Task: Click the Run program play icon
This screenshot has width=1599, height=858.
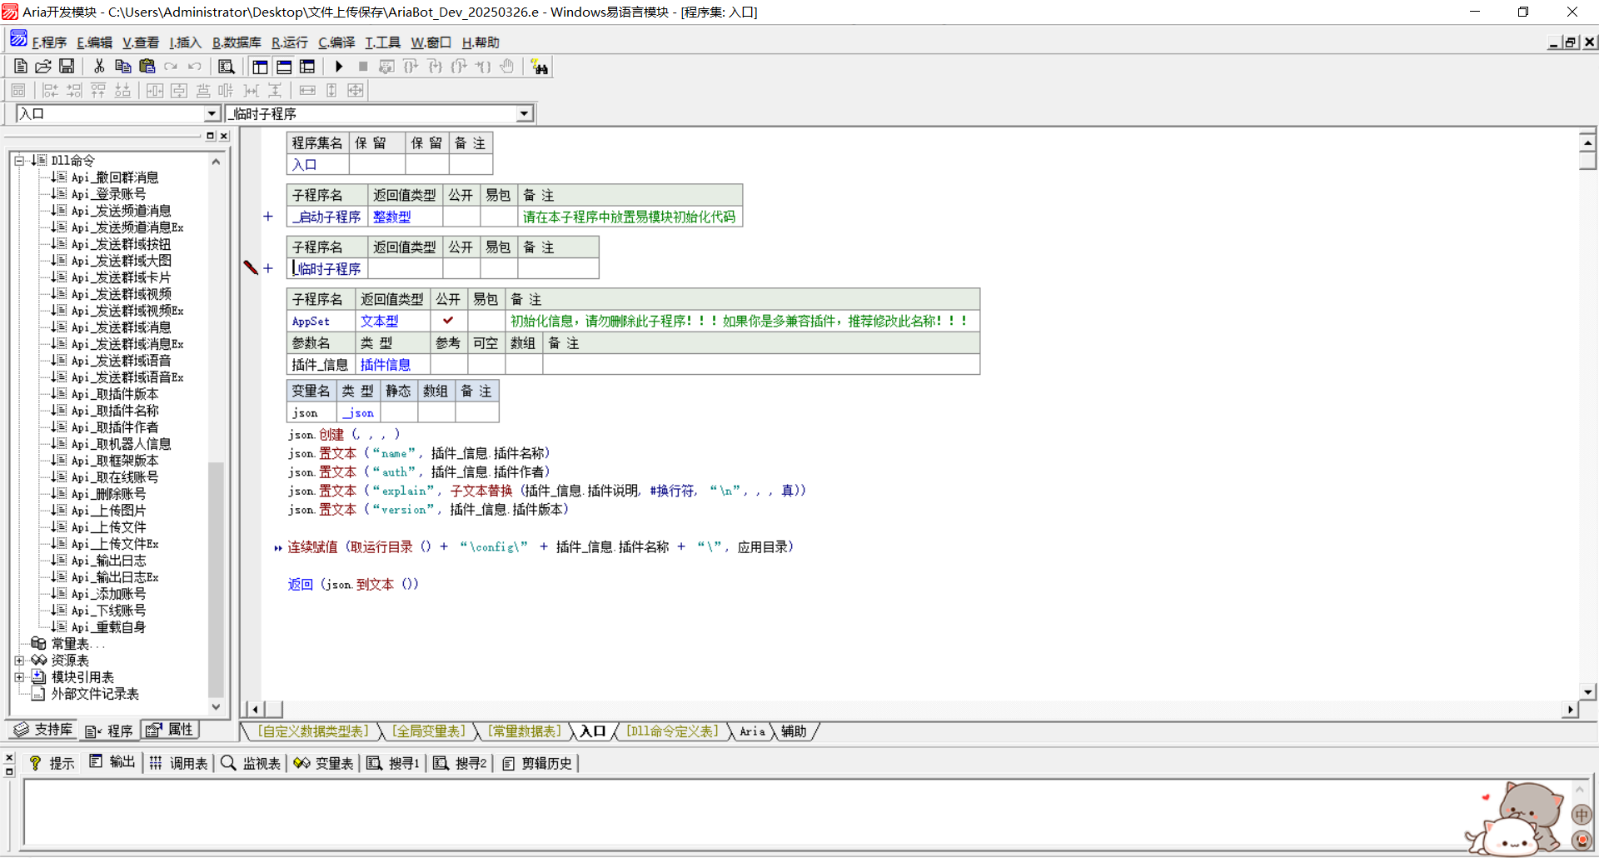Action: [339, 67]
